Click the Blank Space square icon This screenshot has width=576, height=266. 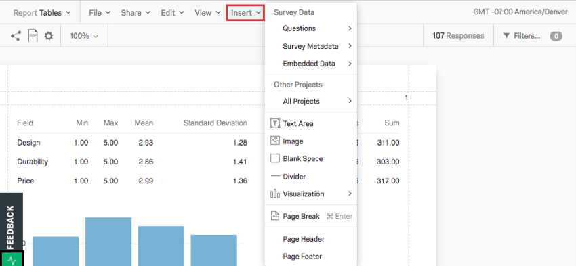point(274,158)
